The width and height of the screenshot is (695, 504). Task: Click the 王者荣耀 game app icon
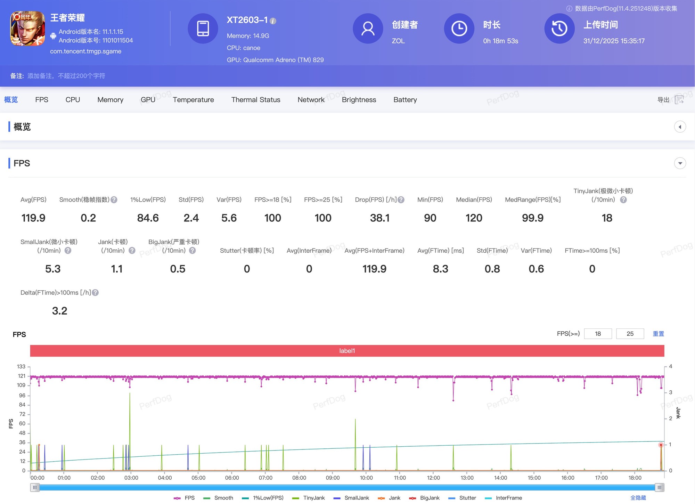coord(27,29)
